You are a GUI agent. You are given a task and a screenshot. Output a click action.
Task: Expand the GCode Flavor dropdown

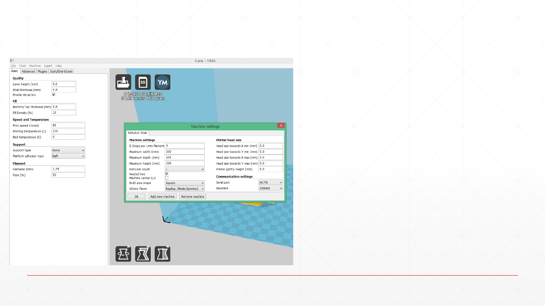click(185, 189)
